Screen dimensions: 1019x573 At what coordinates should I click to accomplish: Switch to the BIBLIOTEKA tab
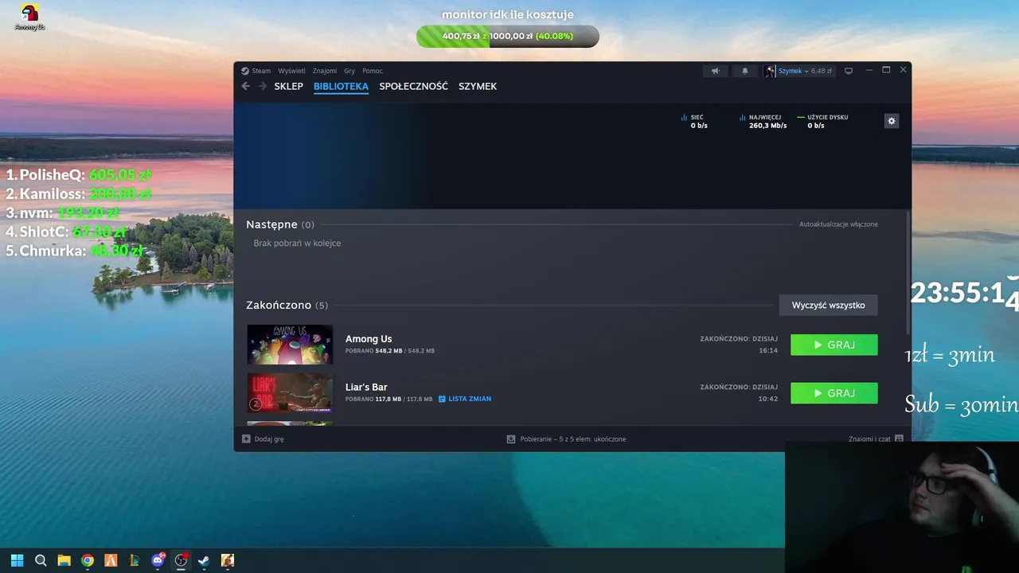[341, 86]
